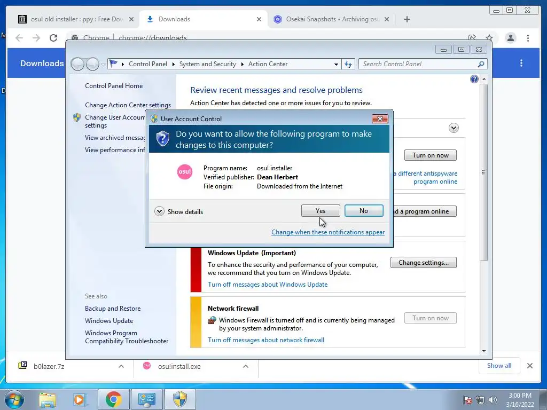Click Turn on now for antispyware
The image size is (547, 410).
point(431,155)
